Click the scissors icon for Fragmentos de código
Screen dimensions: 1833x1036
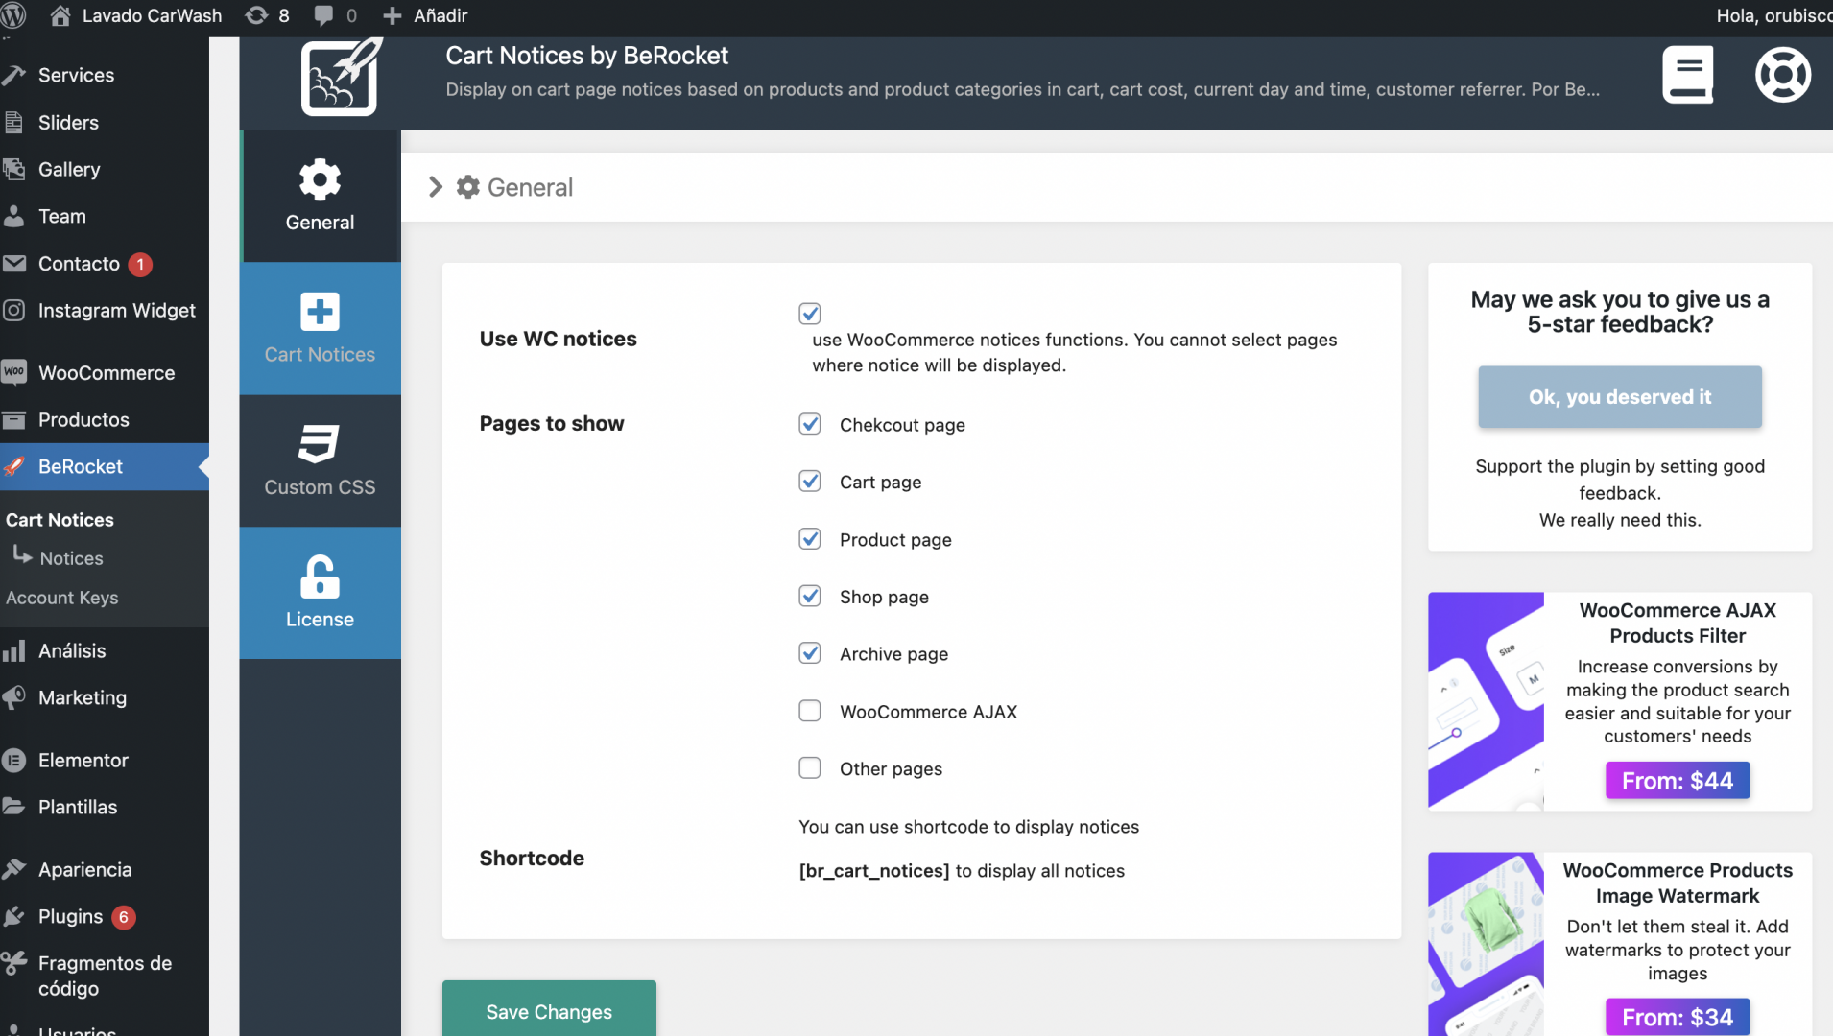click(13, 963)
